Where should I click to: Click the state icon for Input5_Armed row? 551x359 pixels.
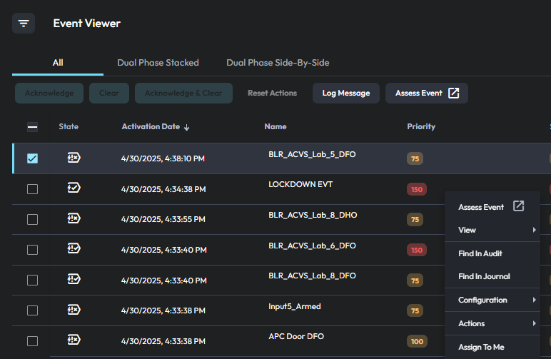[73, 310]
